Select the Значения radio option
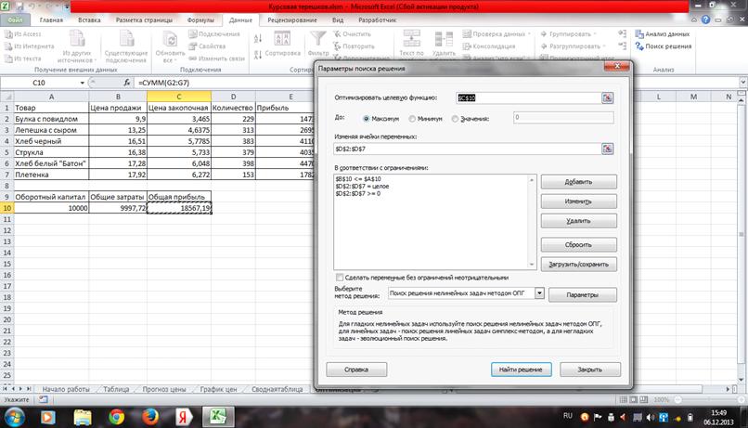Screen dimensions: 748x428 (x=455, y=119)
